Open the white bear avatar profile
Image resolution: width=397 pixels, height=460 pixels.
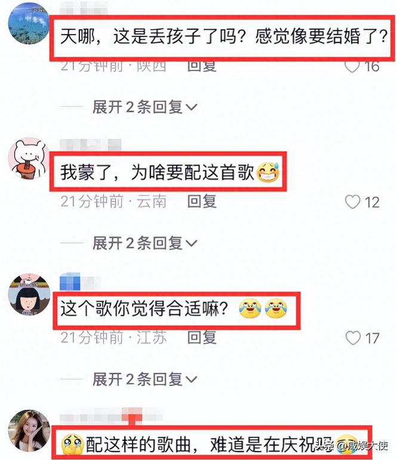29,159
